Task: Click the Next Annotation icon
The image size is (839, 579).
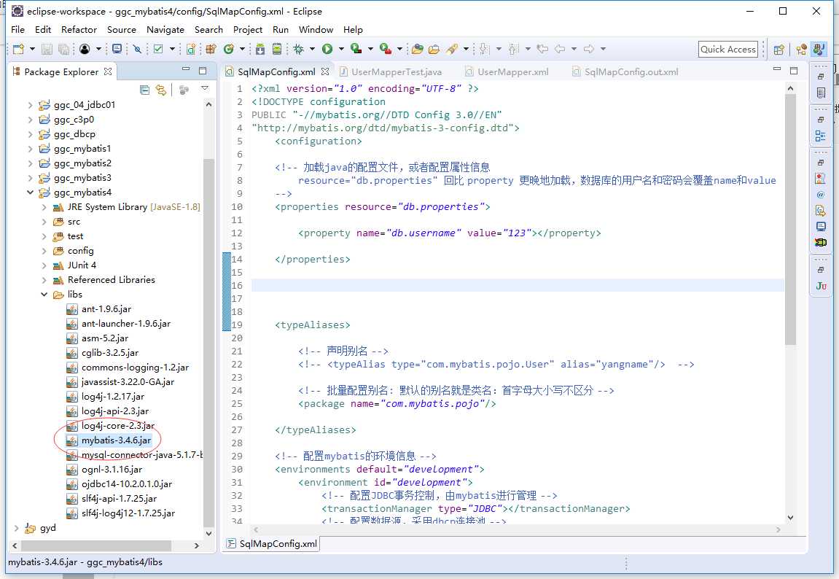Action: [x=484, y=50]
